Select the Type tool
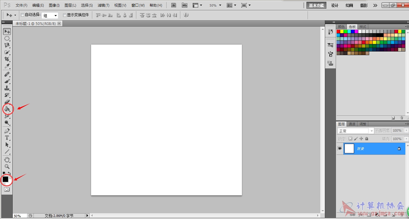 point(7,138)
